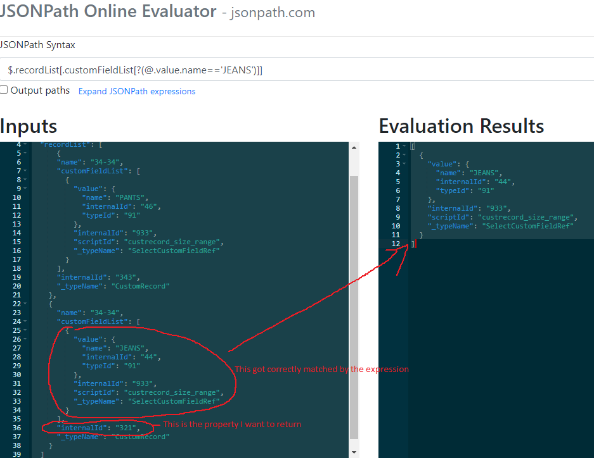Collapse fold arrow on Inputs line 22
Image resolution: width=594 pixels, height=460 pixels.
[x=25, y=304]
